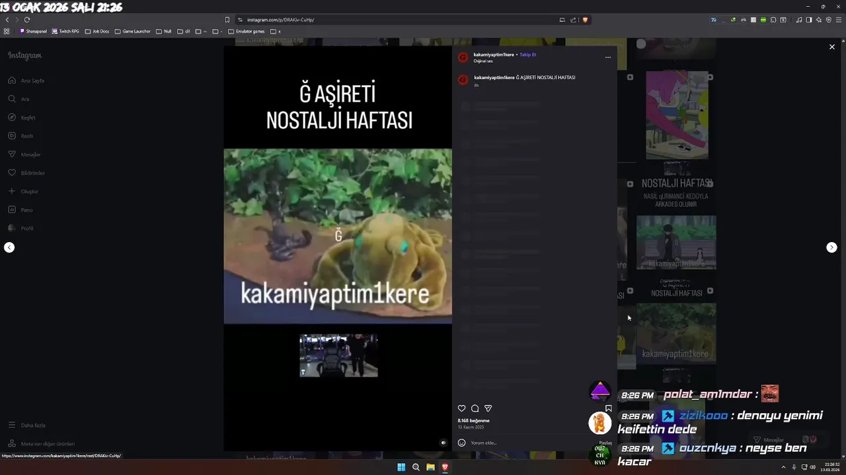846x475 pixels.
Task: Open Windows taskbar search
Action: pyautogui.click(x=416, y=467)
